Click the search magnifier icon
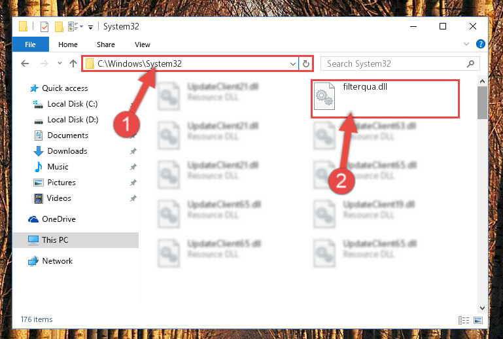This screenshot has height=339, width=503. click(470, 63)
